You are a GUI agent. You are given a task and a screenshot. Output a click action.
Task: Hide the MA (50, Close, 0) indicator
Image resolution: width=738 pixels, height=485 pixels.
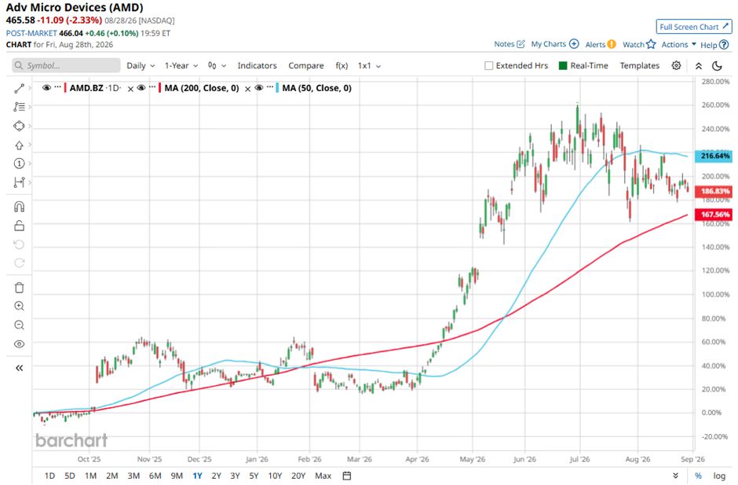(x=259, y=88)
